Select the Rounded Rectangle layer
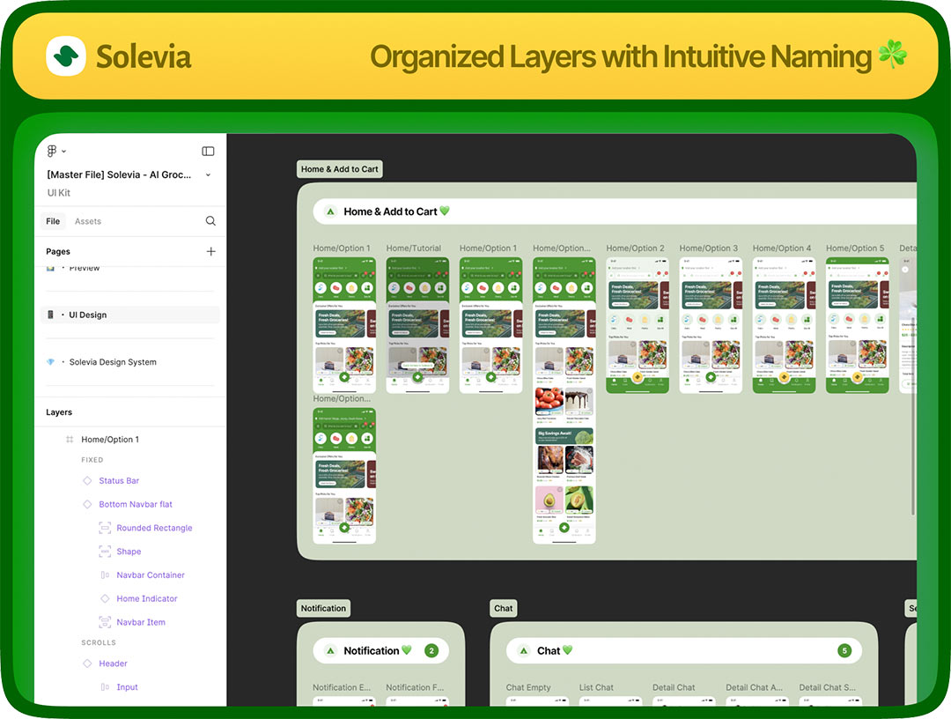Image resolution: width=951 pixels, height=719 pixels. tap(154, 529)
